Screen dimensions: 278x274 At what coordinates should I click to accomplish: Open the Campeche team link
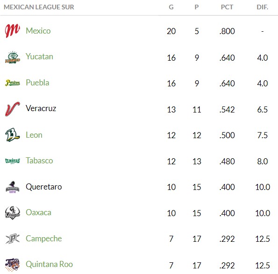pyautogui.click(x=44, y=239)
